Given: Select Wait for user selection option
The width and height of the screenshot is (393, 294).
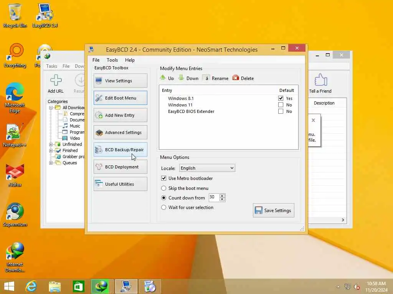Looking at the screenshot, I should click(163, 207).
